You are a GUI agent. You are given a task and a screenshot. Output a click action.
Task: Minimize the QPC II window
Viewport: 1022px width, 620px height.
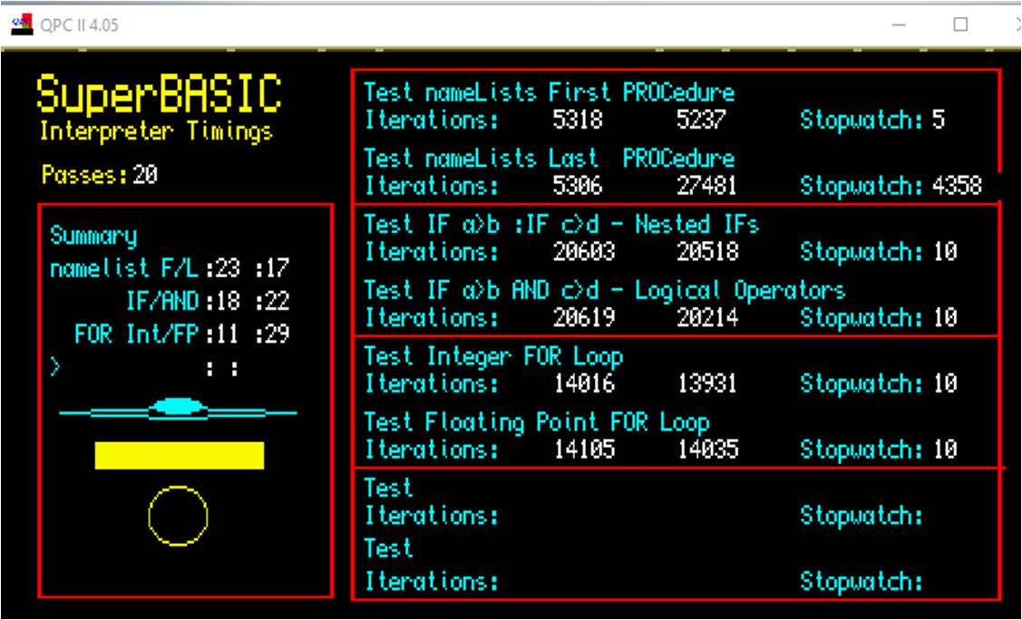coord(899,24)
